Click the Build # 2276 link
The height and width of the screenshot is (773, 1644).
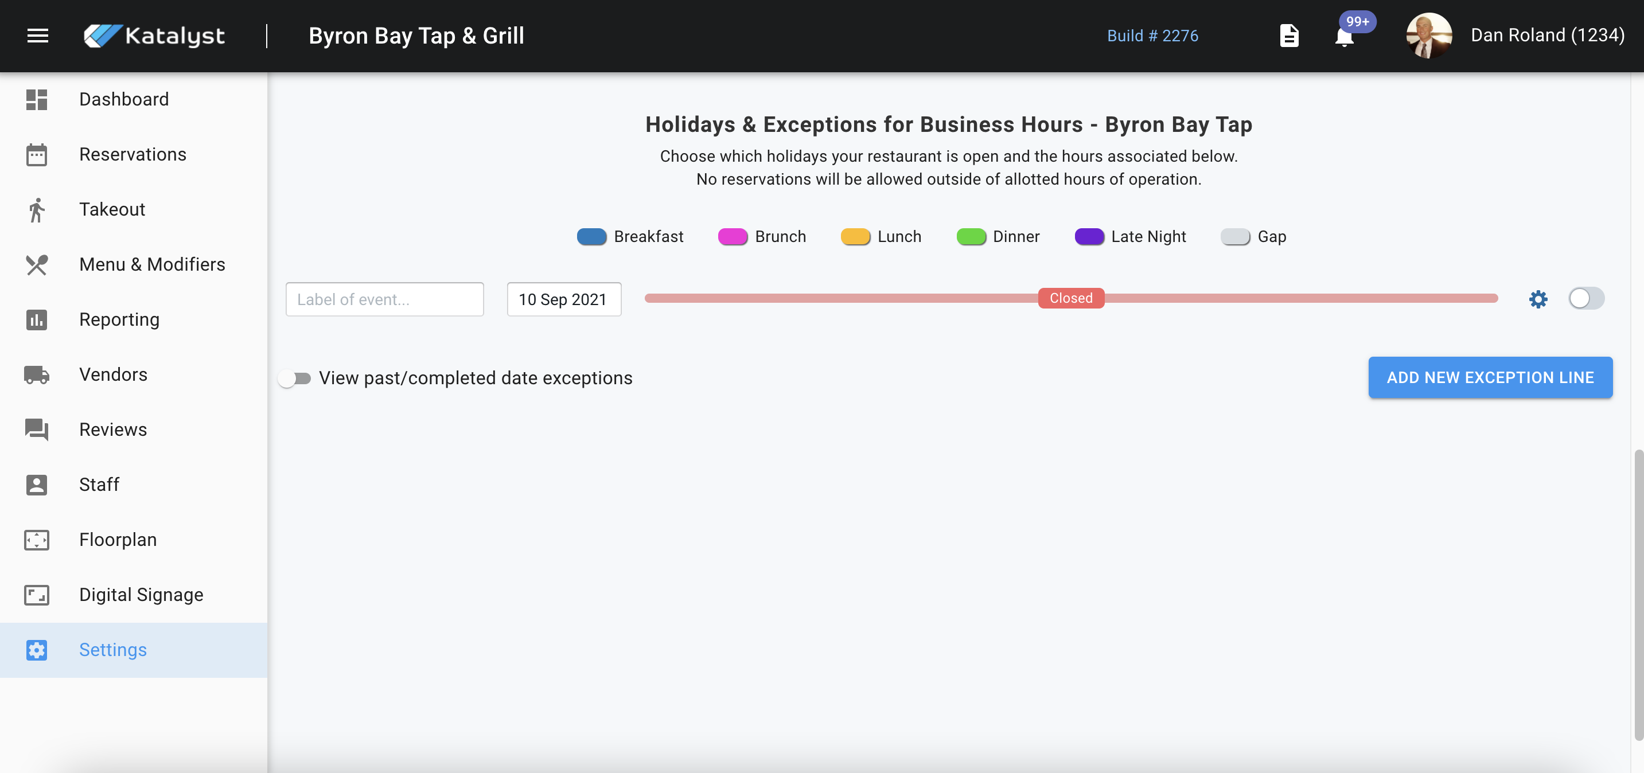point(1152,36)
